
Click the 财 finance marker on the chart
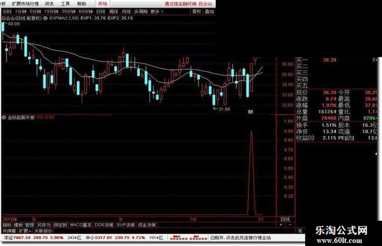click(x=250, y=112)
